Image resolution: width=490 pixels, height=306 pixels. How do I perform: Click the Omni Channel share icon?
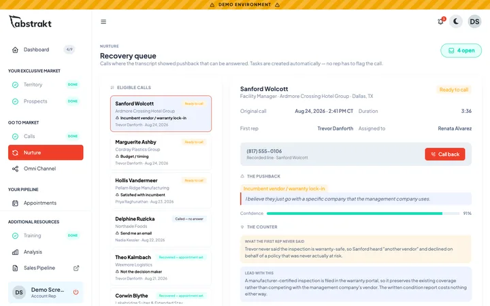[15, 169]
